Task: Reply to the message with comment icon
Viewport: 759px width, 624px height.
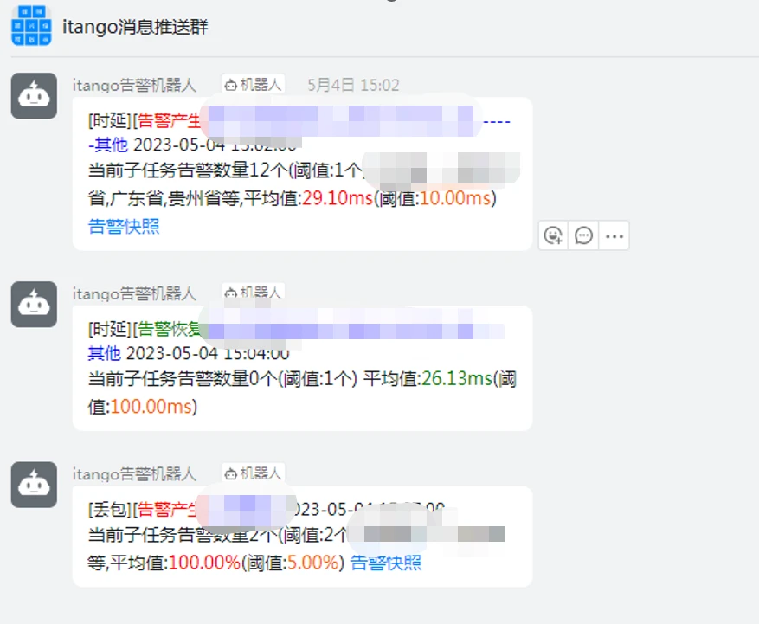Action: click(x=583, y=235)
